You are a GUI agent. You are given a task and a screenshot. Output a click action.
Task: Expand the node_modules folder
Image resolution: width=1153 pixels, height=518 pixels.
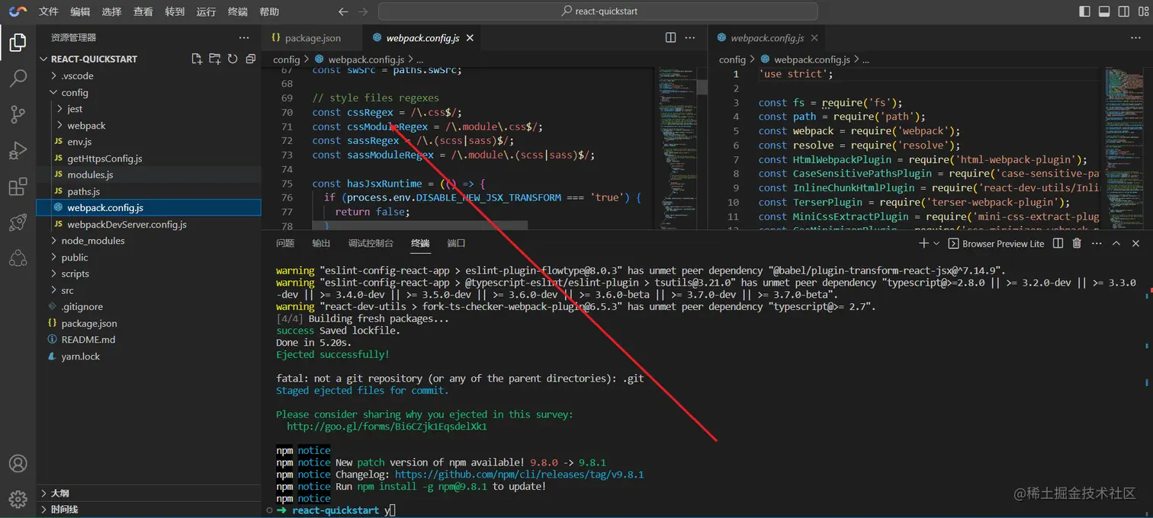coord(149,241)
